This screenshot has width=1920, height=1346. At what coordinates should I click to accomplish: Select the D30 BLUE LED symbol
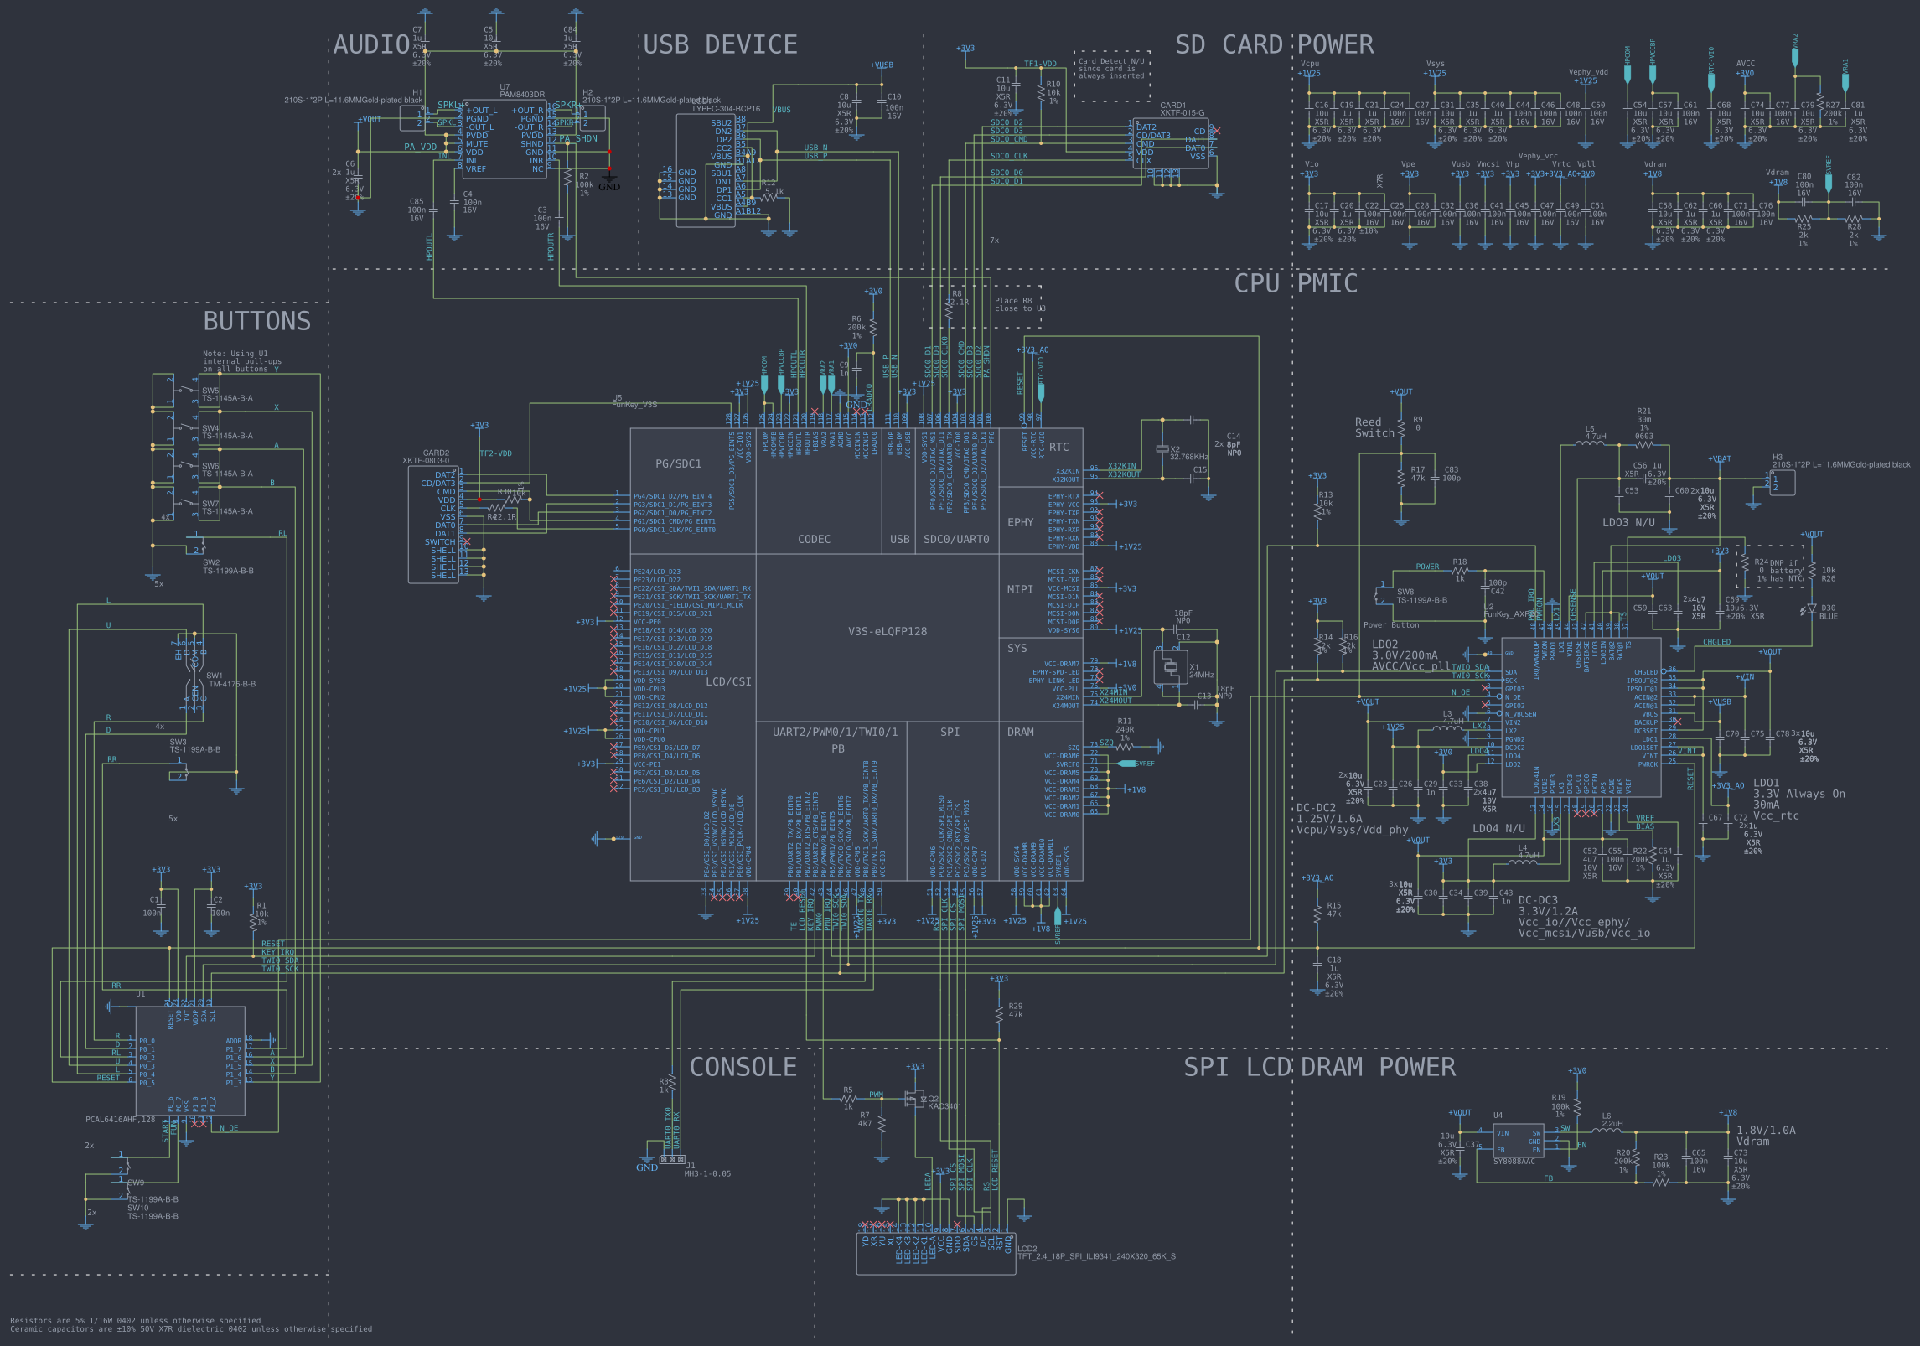click(1811, 610)
